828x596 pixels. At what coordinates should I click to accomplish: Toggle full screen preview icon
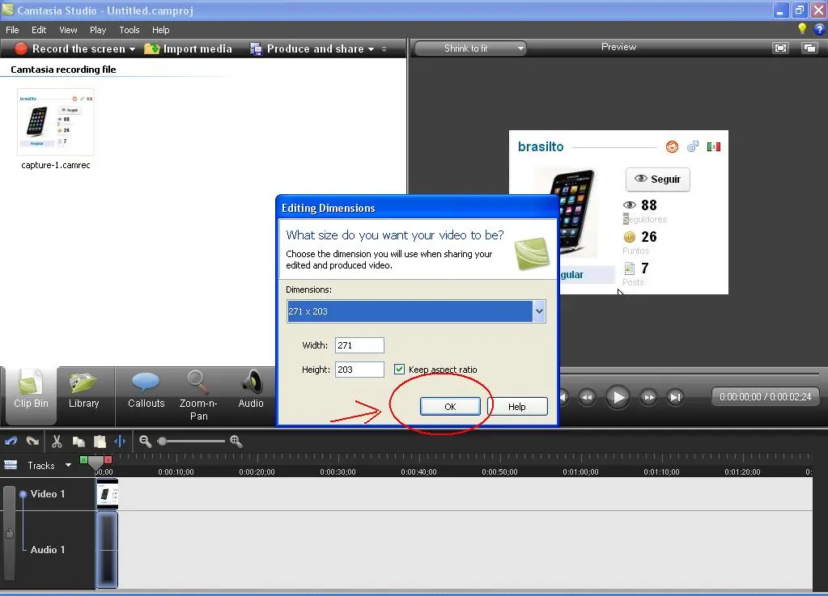[x=780, y=48]
